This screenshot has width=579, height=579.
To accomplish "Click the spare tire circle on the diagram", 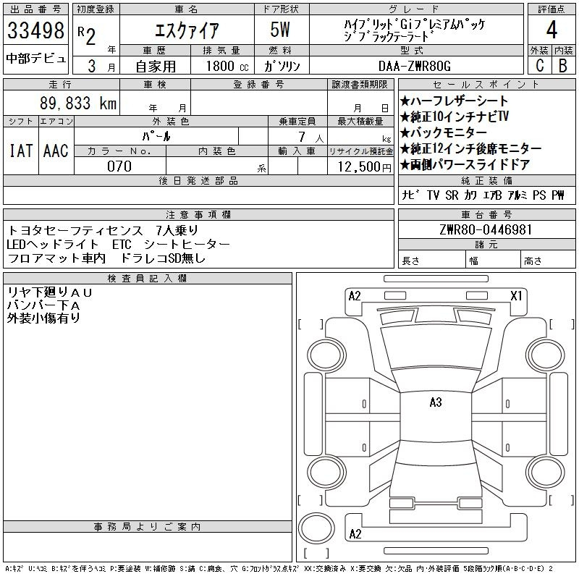I will [x=316, y=529].
